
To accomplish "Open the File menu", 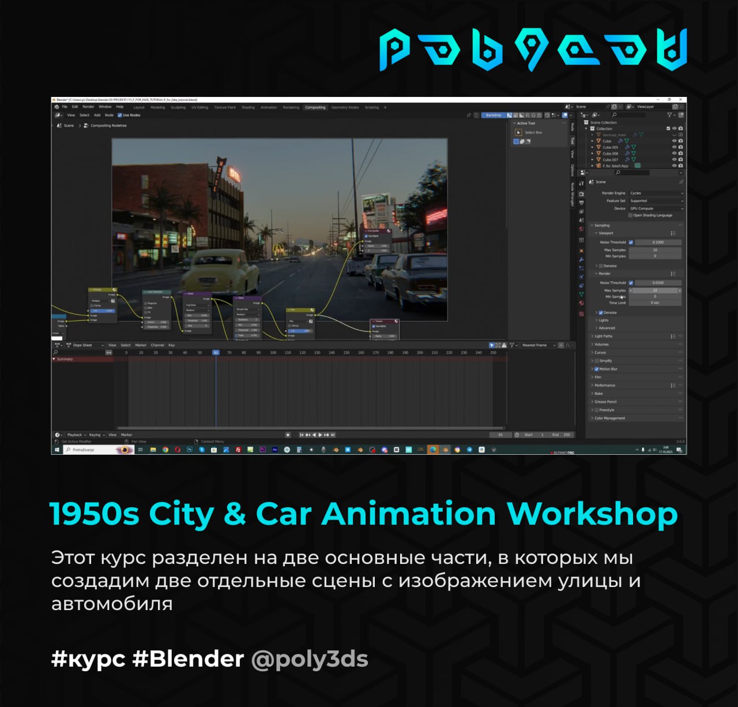I will point(65,107).
